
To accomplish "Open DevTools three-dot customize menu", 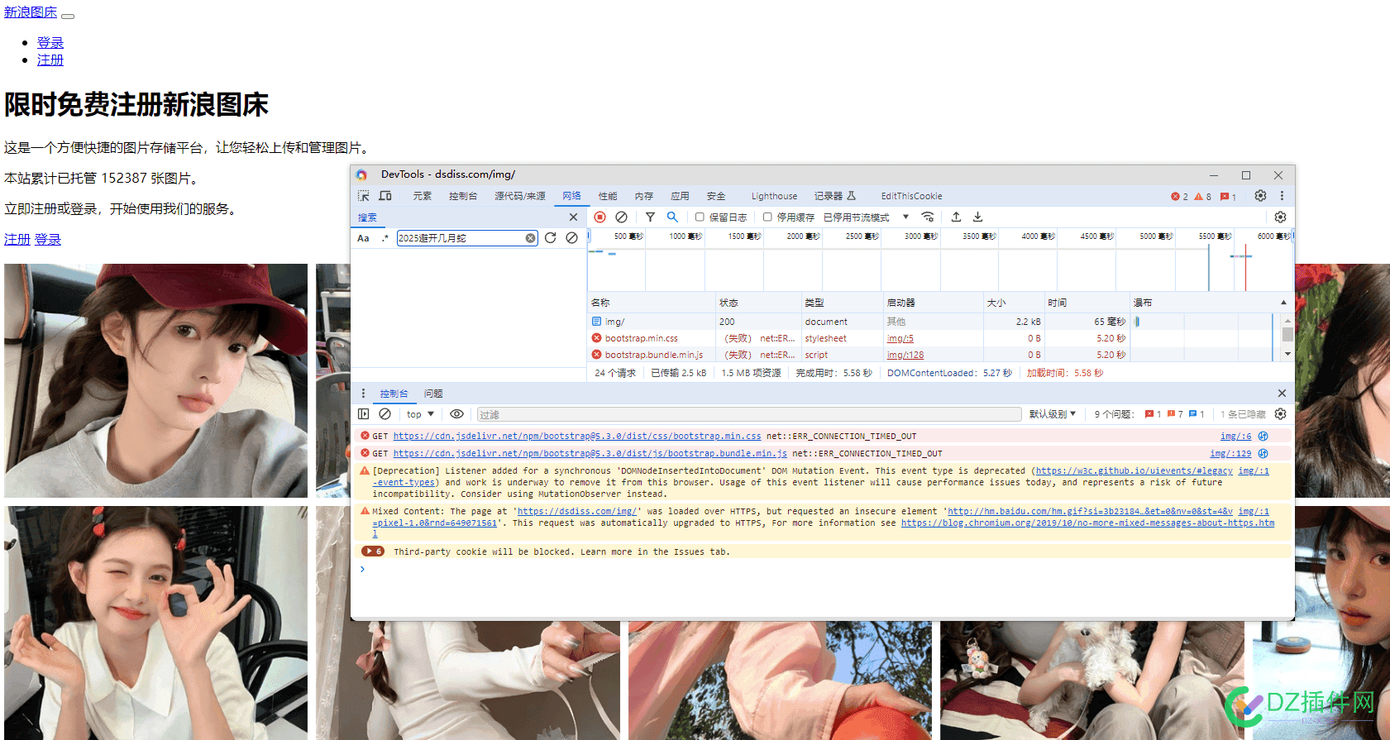I will 1282,196.
